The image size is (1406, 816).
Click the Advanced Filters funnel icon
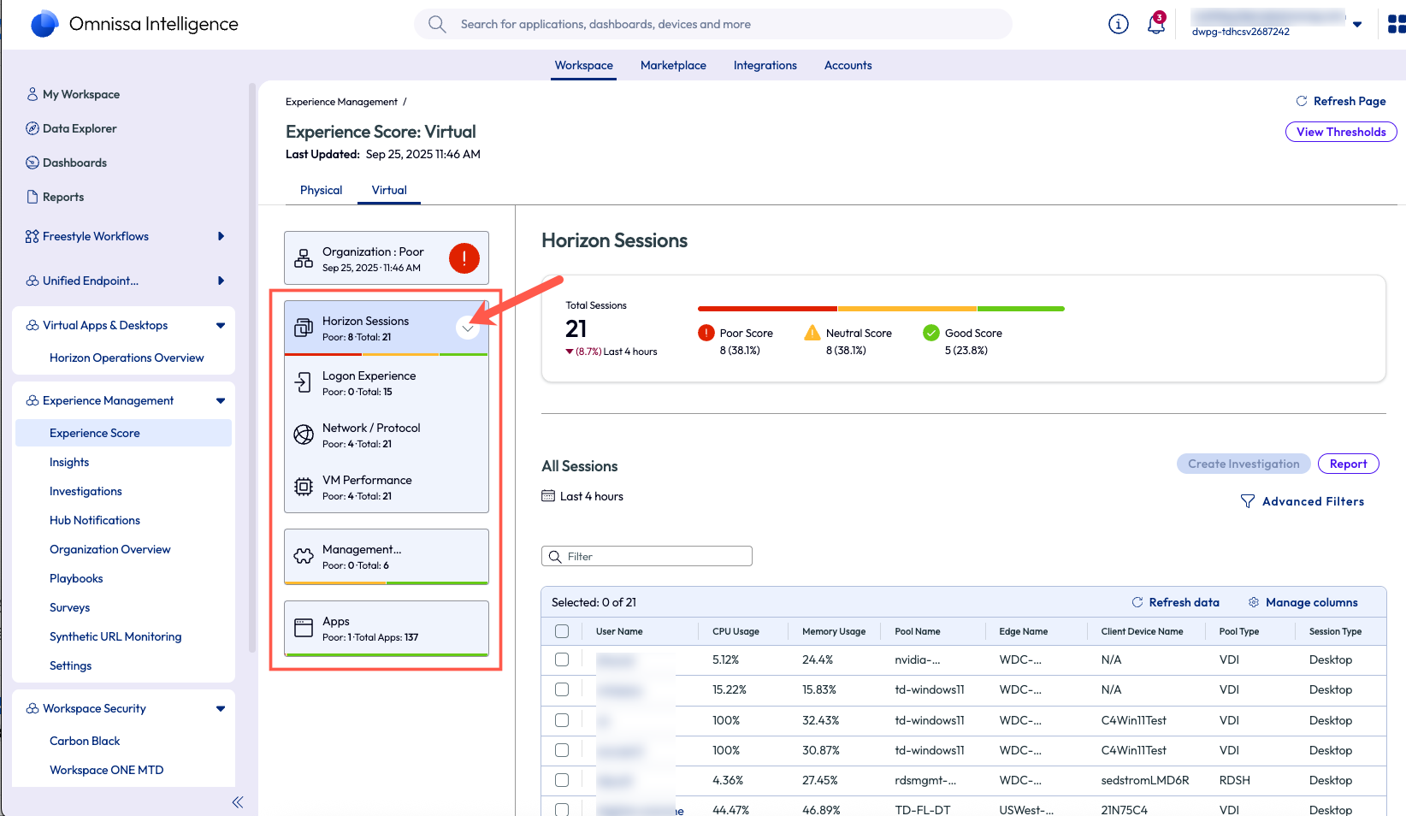click(1248, 501)
